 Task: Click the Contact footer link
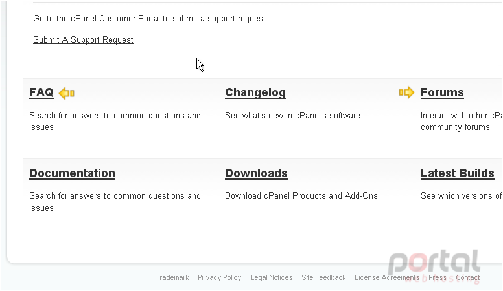[x=468, y=277]
